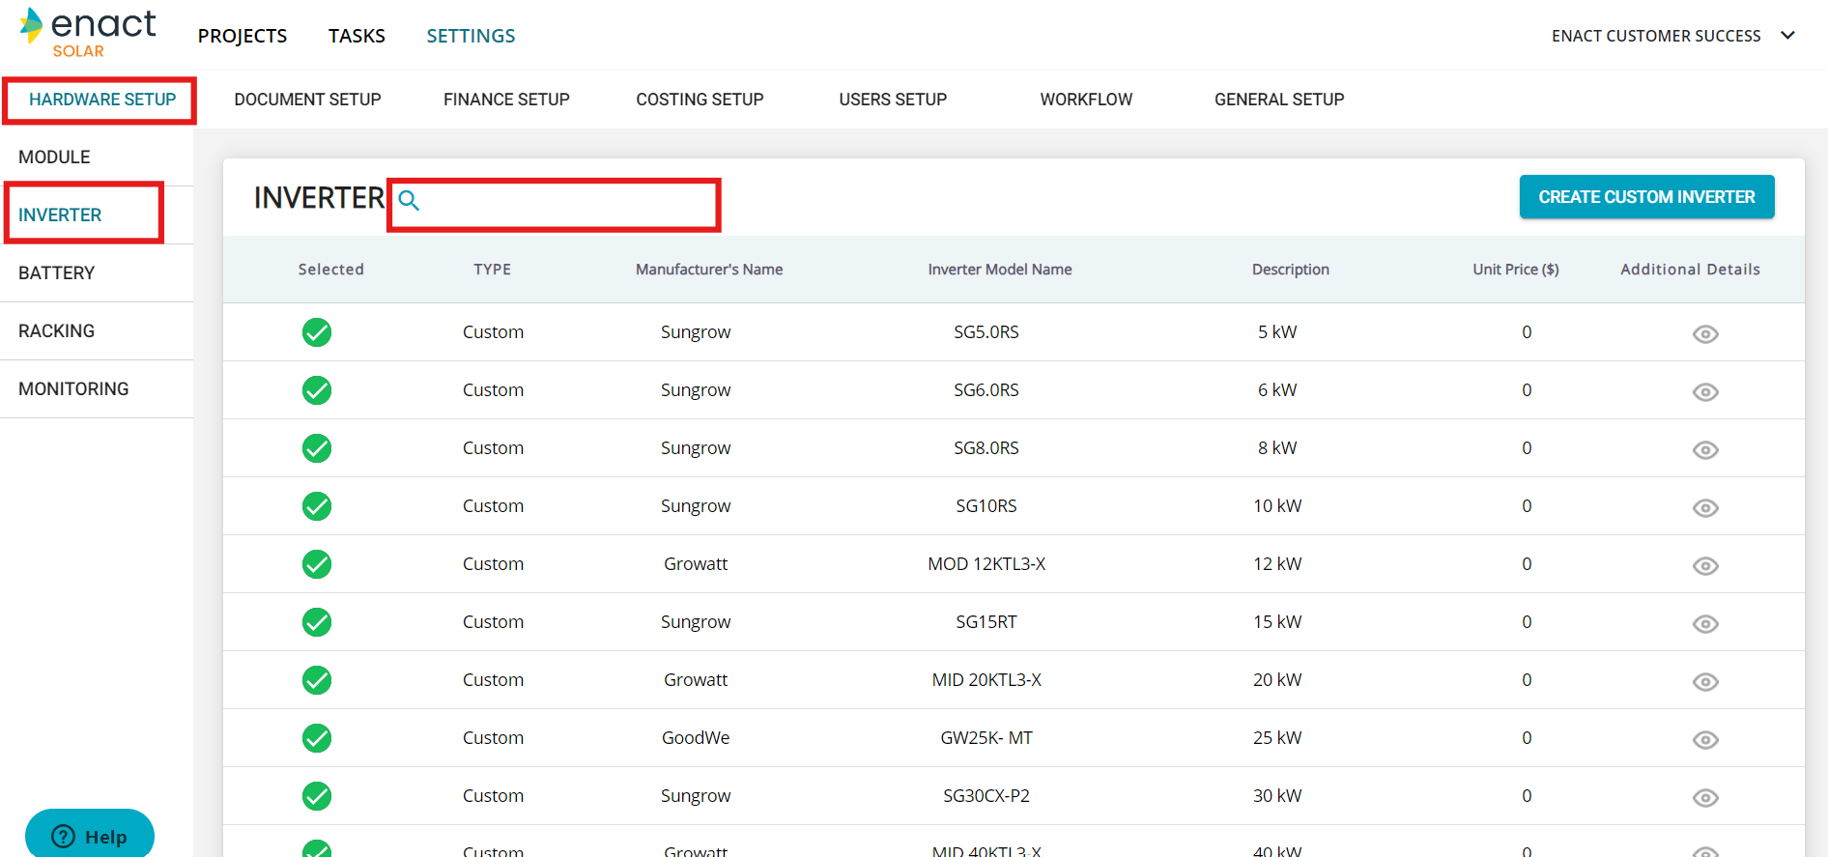Click the GW25K- MT model name cell
Screen dimensions: 1828x857
[986, 738]
